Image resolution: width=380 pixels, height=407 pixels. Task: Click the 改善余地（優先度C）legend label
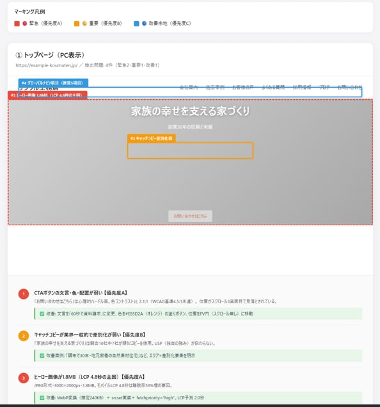(170, 24)
